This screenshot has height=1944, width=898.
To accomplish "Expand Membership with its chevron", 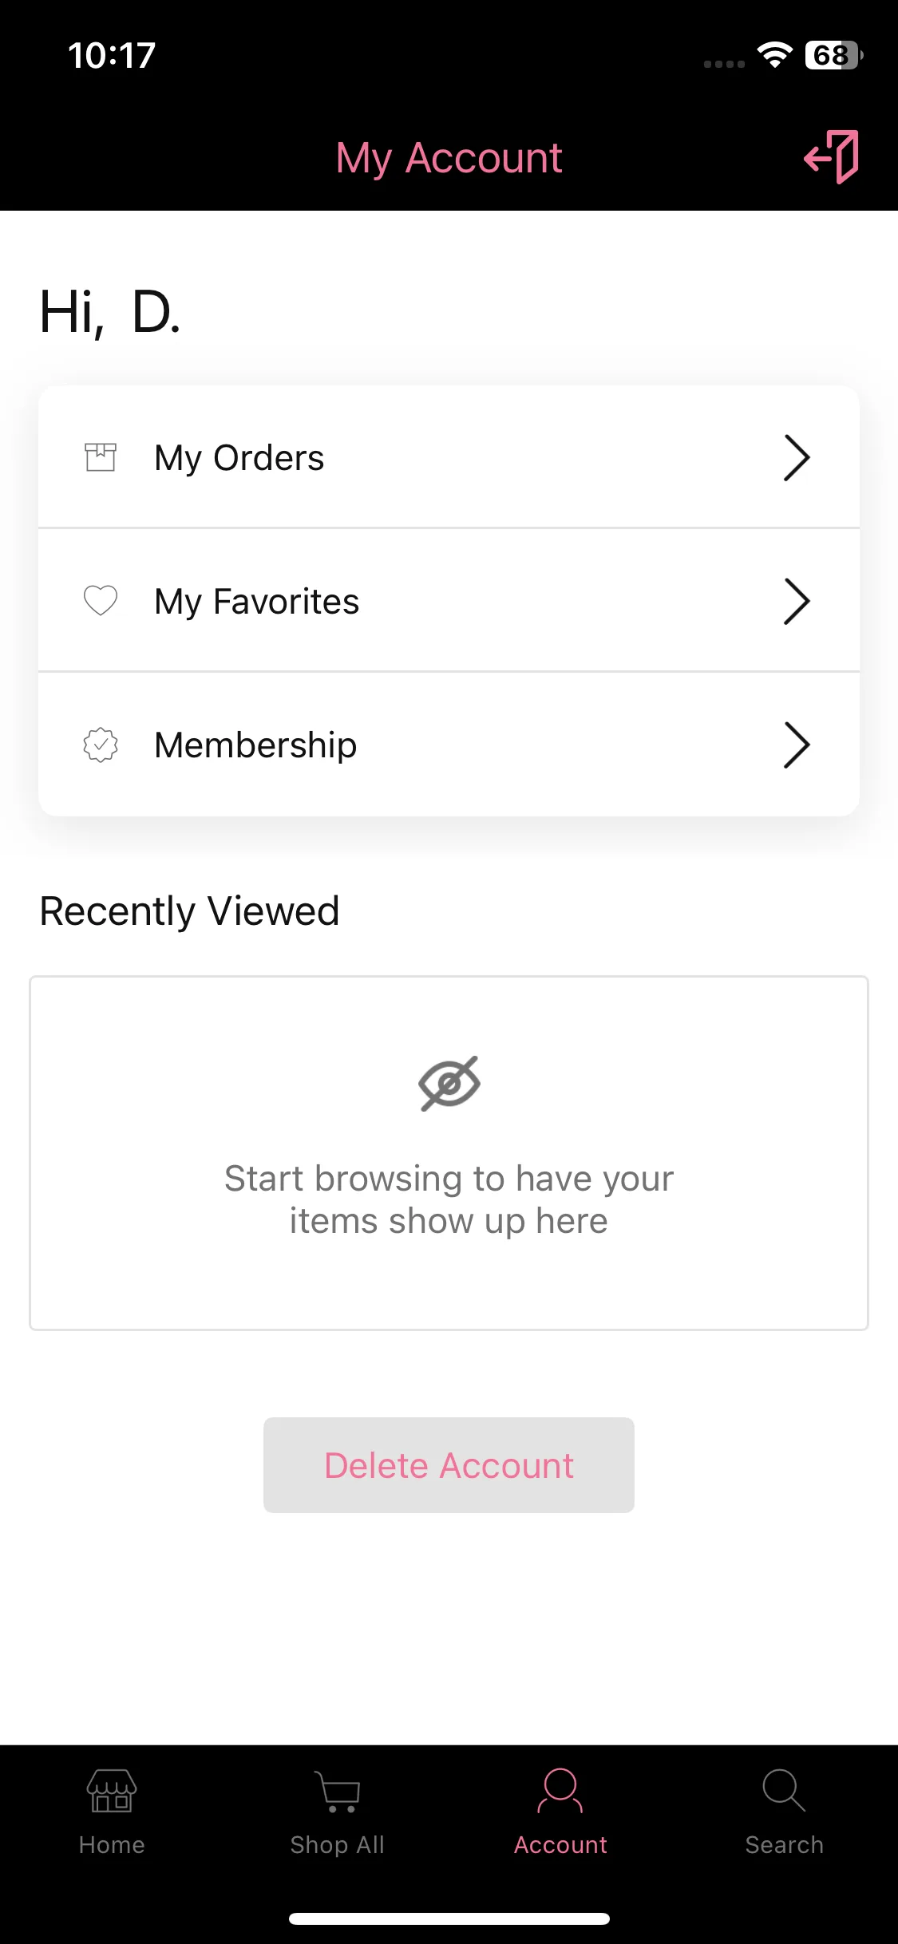I will tap(797, 745).
